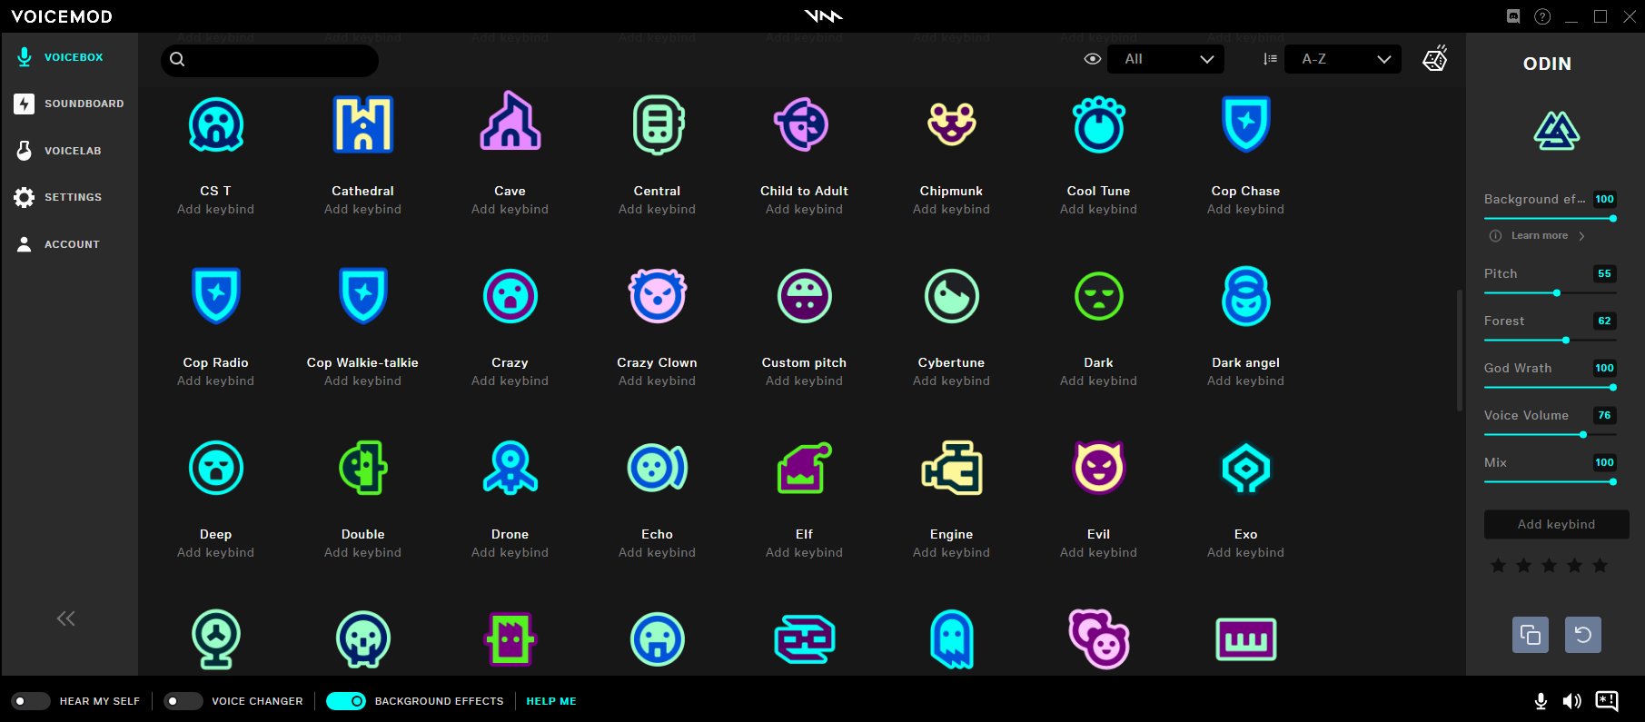Viewport: 1645px width, 722px height.
Task: Pick the Central voice icon
Action: point(658,124)
